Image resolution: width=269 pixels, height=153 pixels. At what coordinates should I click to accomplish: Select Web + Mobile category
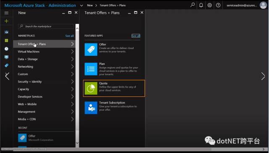tap(44, 104)
